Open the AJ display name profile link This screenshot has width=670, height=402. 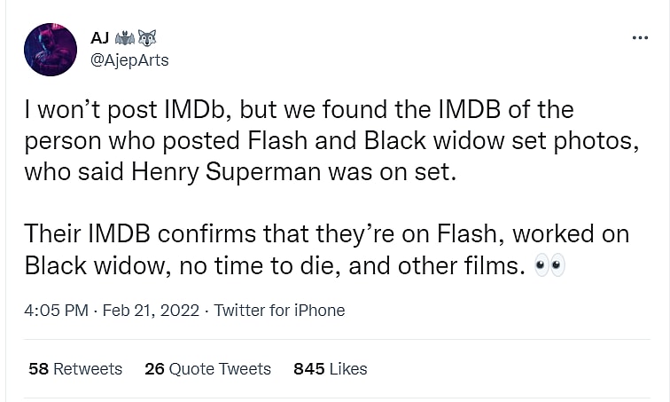100,38
